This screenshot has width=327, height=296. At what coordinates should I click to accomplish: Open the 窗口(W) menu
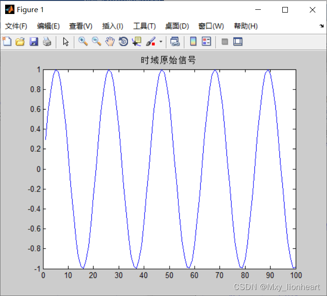coord(211,26)
